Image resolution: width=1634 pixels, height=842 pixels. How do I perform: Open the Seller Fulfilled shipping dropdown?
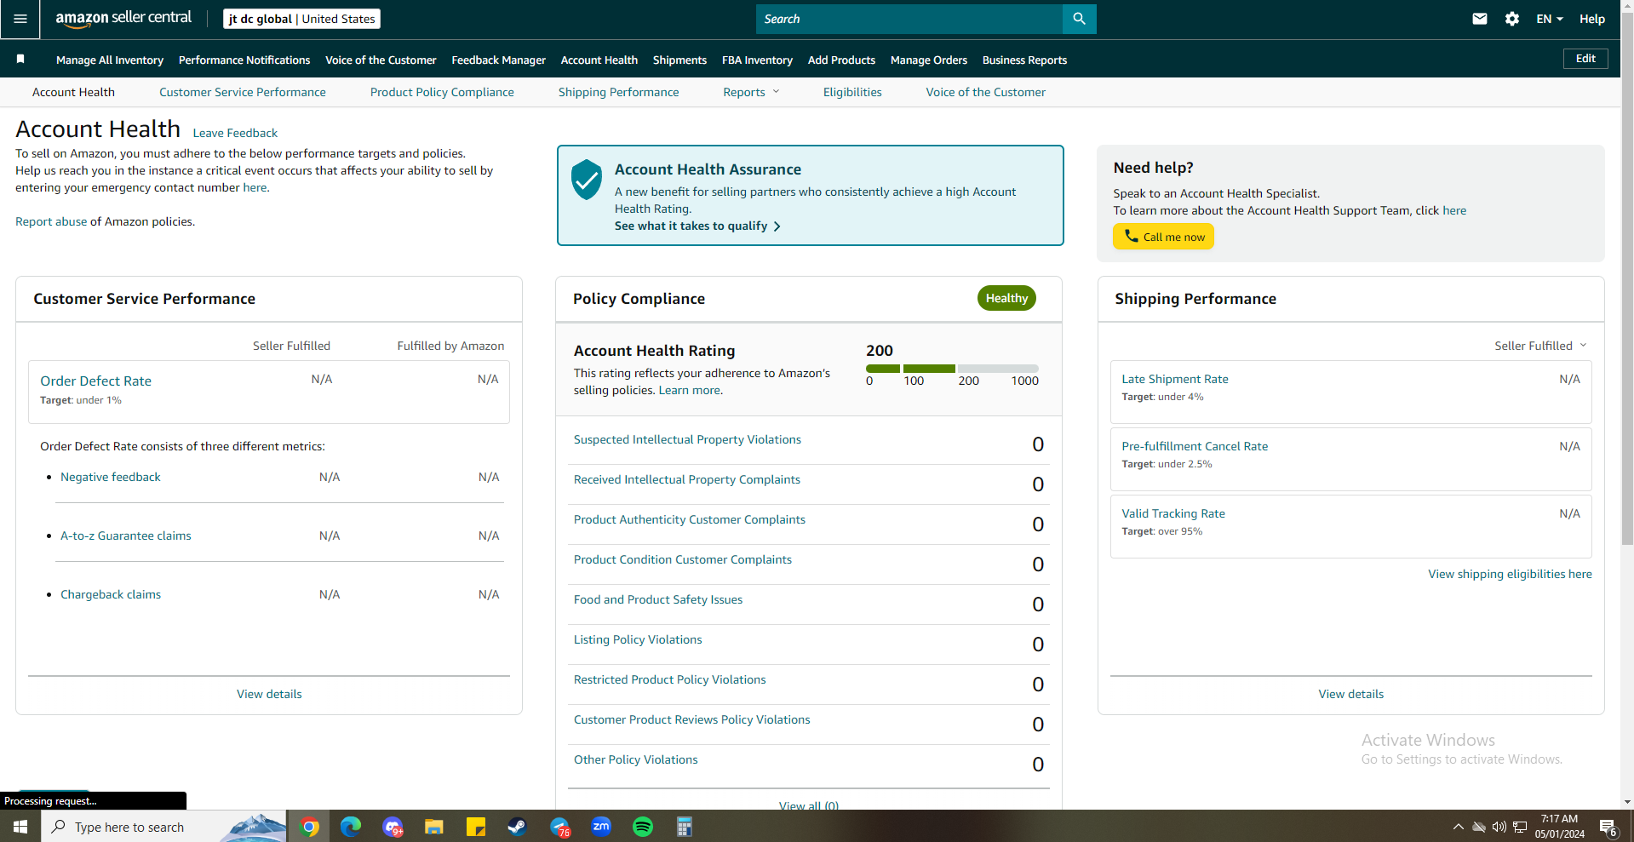pyautogui.click(x=1540, y=346)
